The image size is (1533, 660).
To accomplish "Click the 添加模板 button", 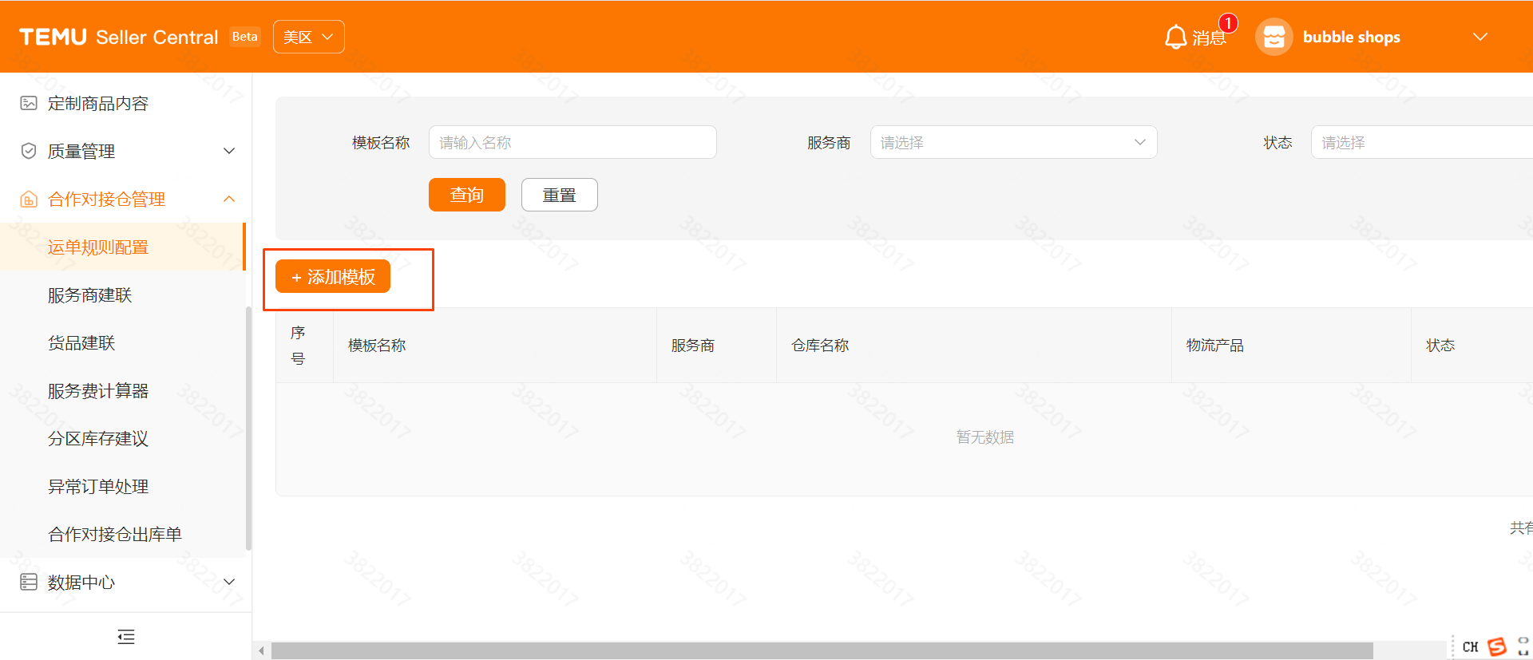I will tap(333, 277).
